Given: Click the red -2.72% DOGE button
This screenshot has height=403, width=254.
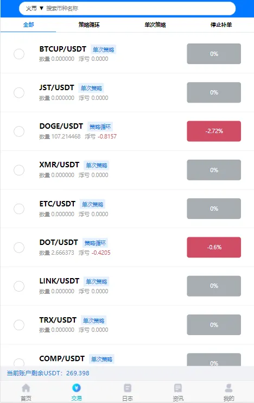Looking at the screenshot, I should pyautogui.click(x=214, y=131).
